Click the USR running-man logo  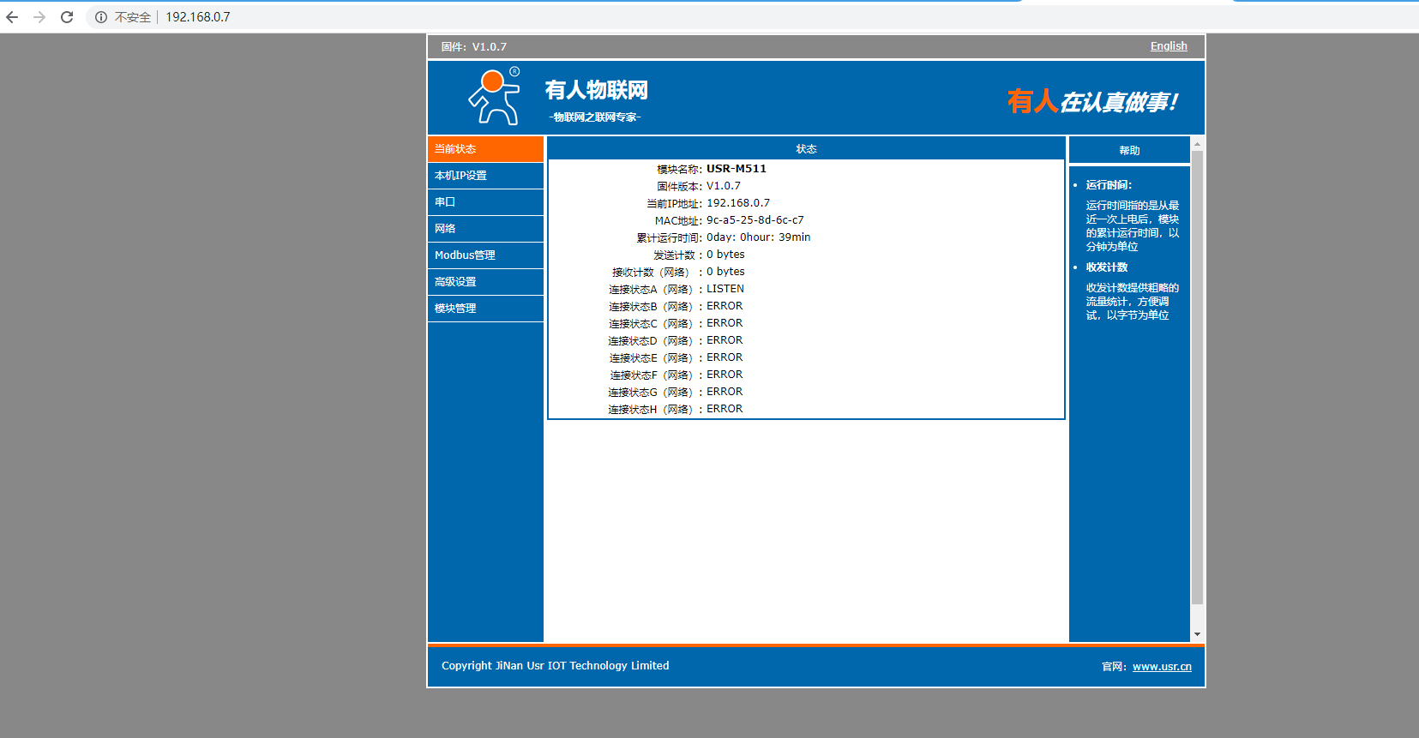[x=495, y=98]
